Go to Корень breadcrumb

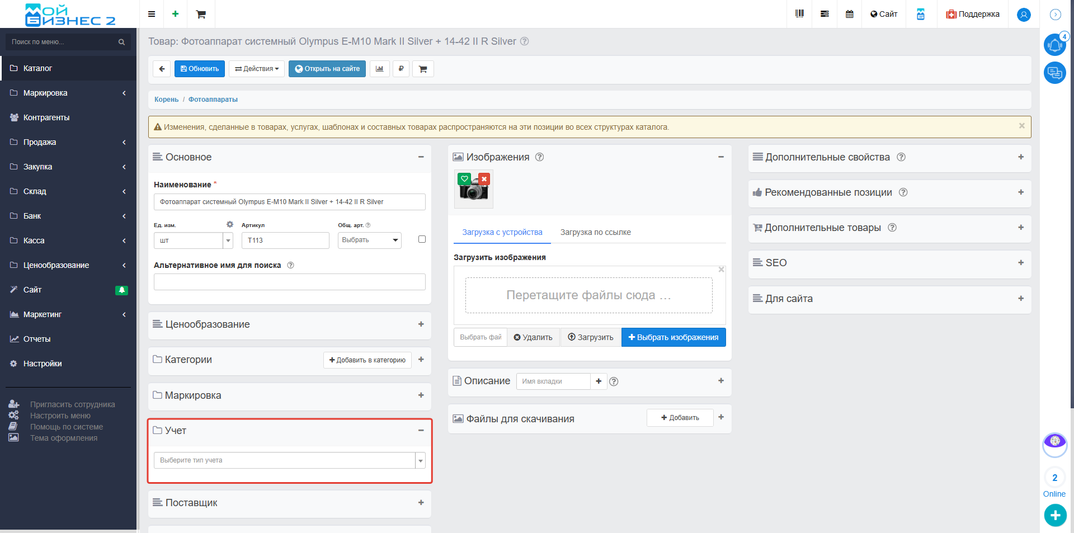coord(167,100)
